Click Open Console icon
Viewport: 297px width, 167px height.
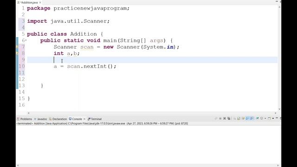269,119
